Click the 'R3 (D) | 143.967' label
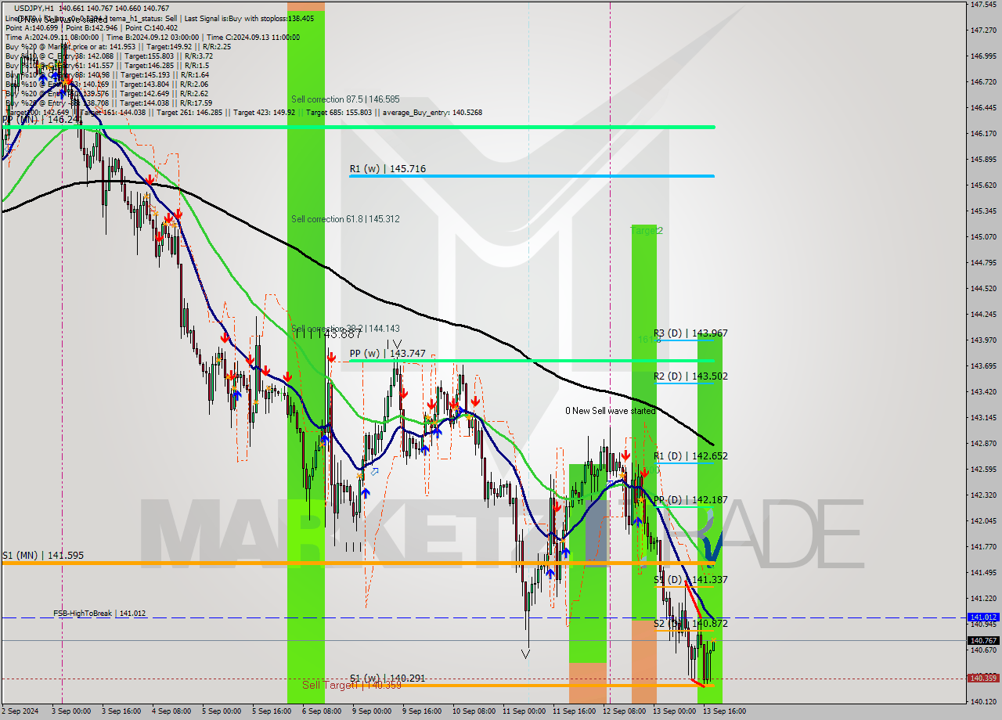This screenshot has width=1002, height=720. tap(690, 333)
